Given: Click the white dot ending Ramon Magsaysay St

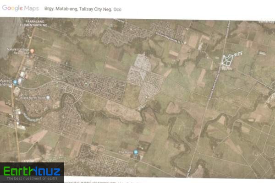Looking at the screenshot, I should [185, 43].
